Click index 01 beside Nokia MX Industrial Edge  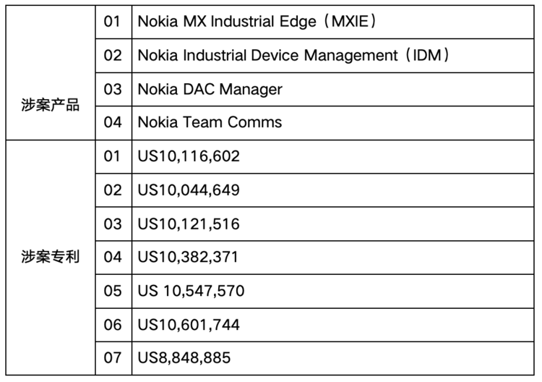click(x=113, y=22)
